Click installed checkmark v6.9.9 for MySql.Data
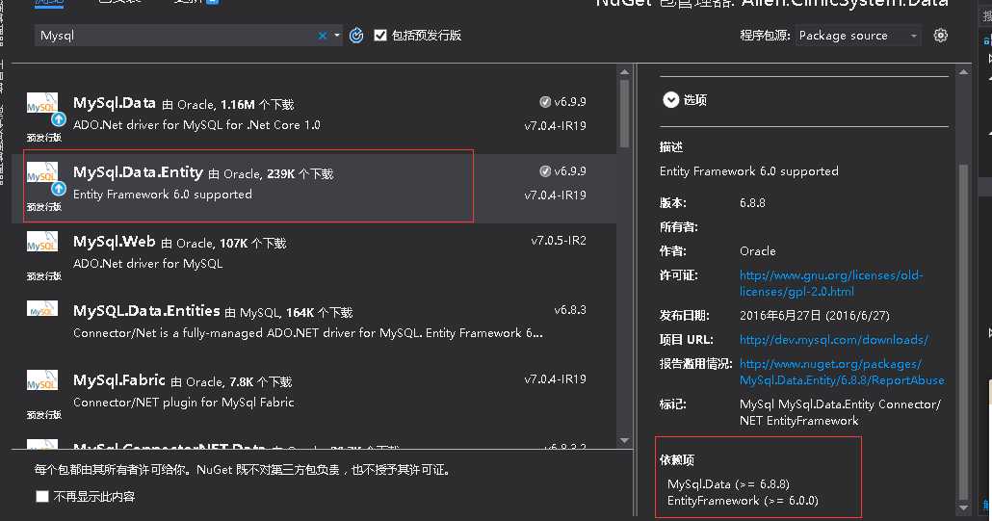 pyautogui.click(x=545, y=102)
